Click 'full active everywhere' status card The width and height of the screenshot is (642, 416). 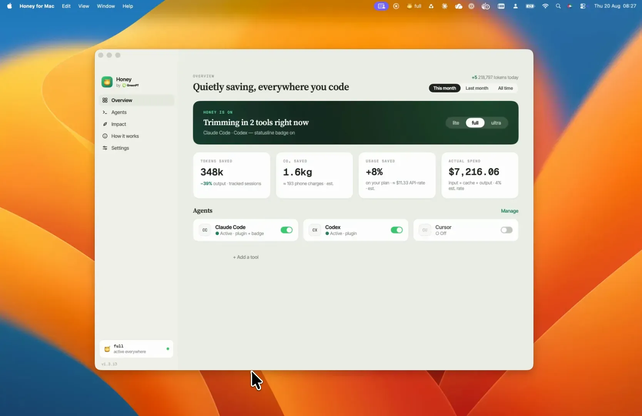point(136,349)
